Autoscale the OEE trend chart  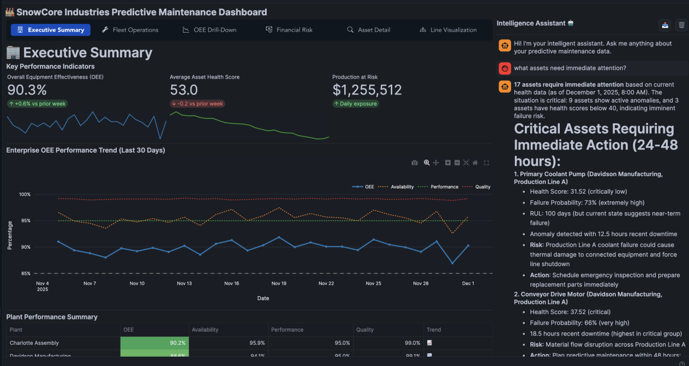[466, 163]
